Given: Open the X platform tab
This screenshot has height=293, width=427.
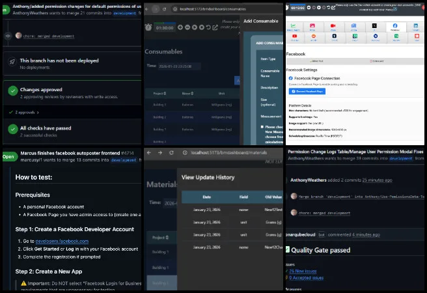Looking at the screenshot, I should pyautogui.click(x=374, y=27).
